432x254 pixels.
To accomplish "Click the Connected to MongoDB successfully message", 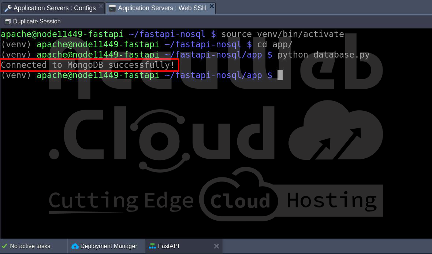I will 88,65.
